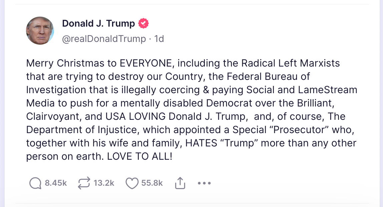The height and width of the screenshot is (207, 383).
Task: Click the Donald J. Trump display name
Action: 98,24
